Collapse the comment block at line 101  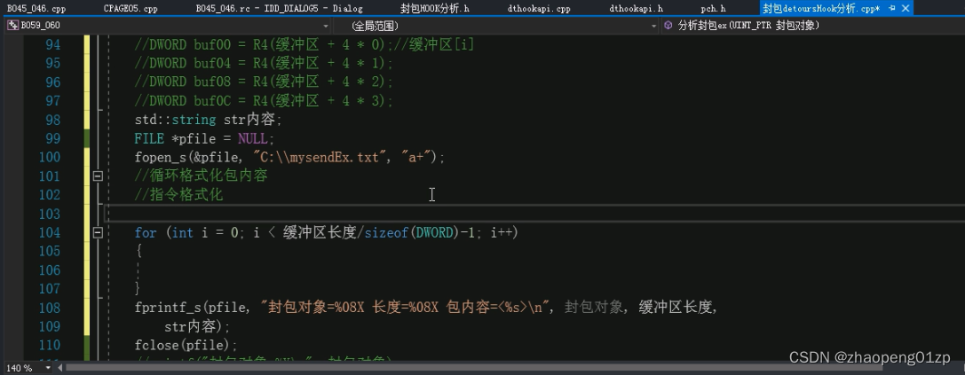pos(98,176)
